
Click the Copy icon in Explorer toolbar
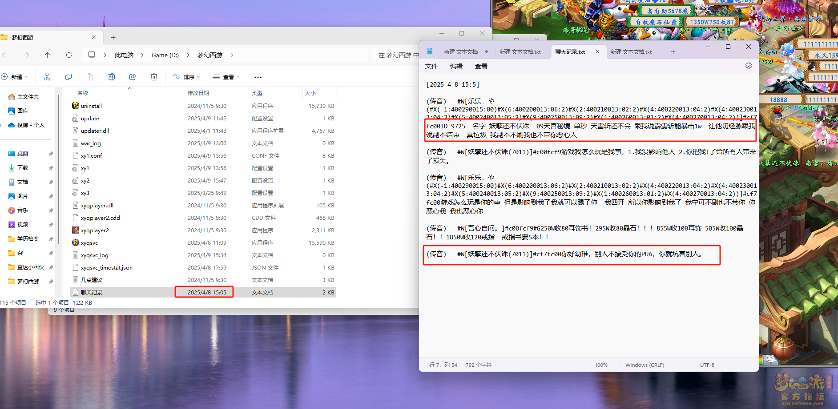[x=68, y=77]
